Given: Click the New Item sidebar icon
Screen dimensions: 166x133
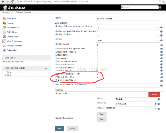Looking at the screenshot, I should (4, 19).
